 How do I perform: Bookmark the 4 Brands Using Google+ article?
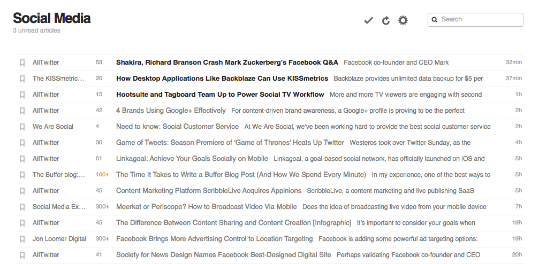coord(22,111)
